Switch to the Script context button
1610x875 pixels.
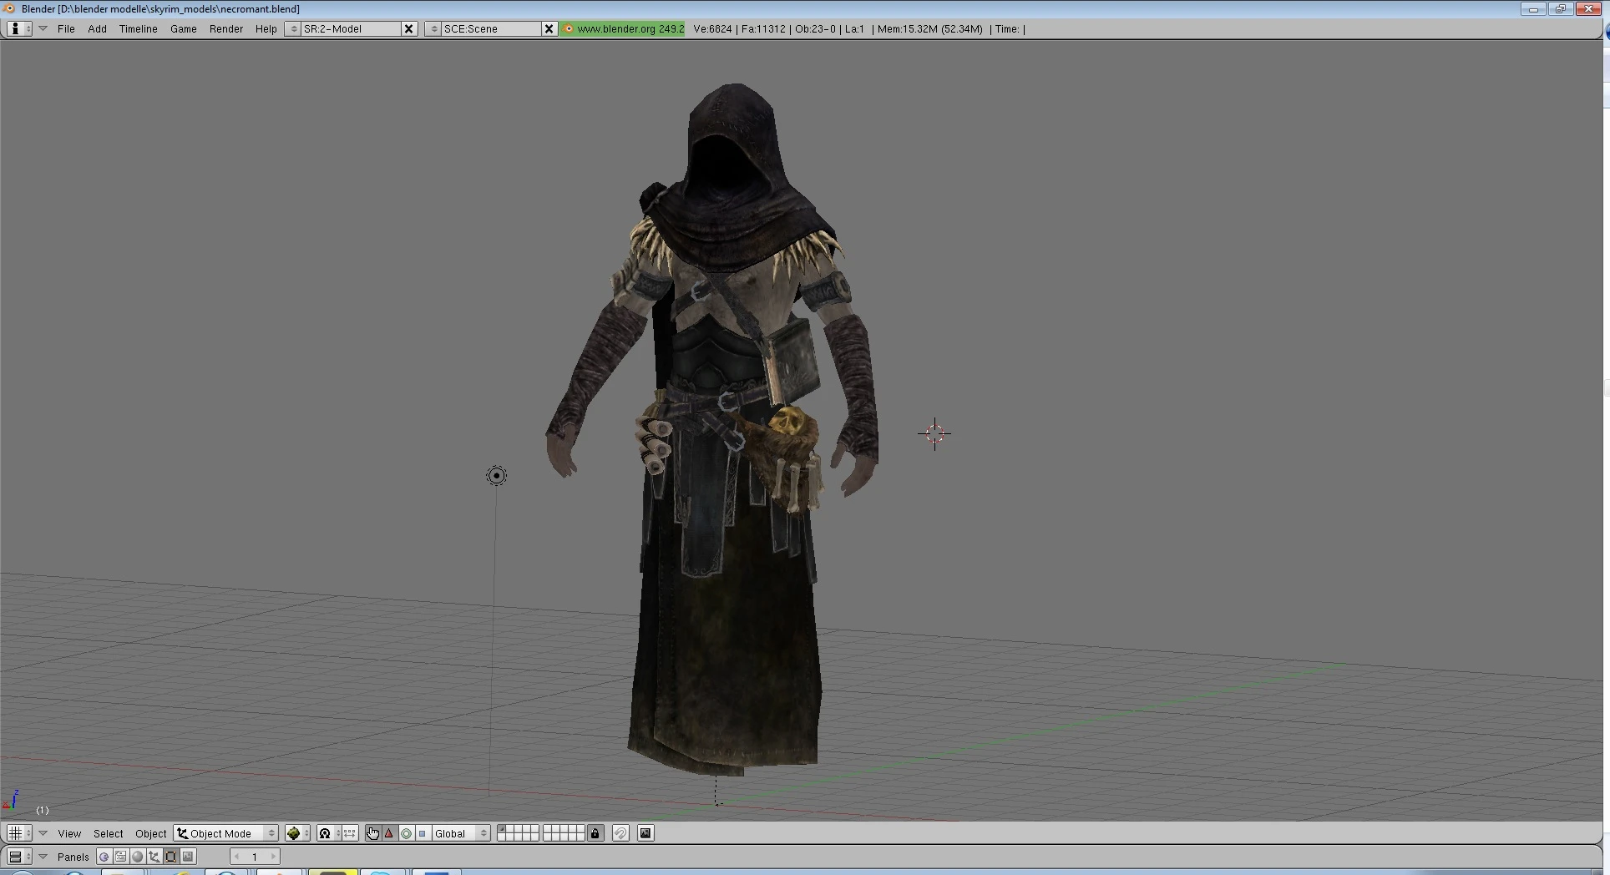tap(121, 857)
